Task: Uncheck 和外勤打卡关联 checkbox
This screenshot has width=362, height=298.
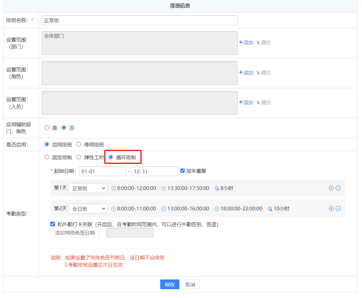Action: pyautogui.click(x=53, y=224)
